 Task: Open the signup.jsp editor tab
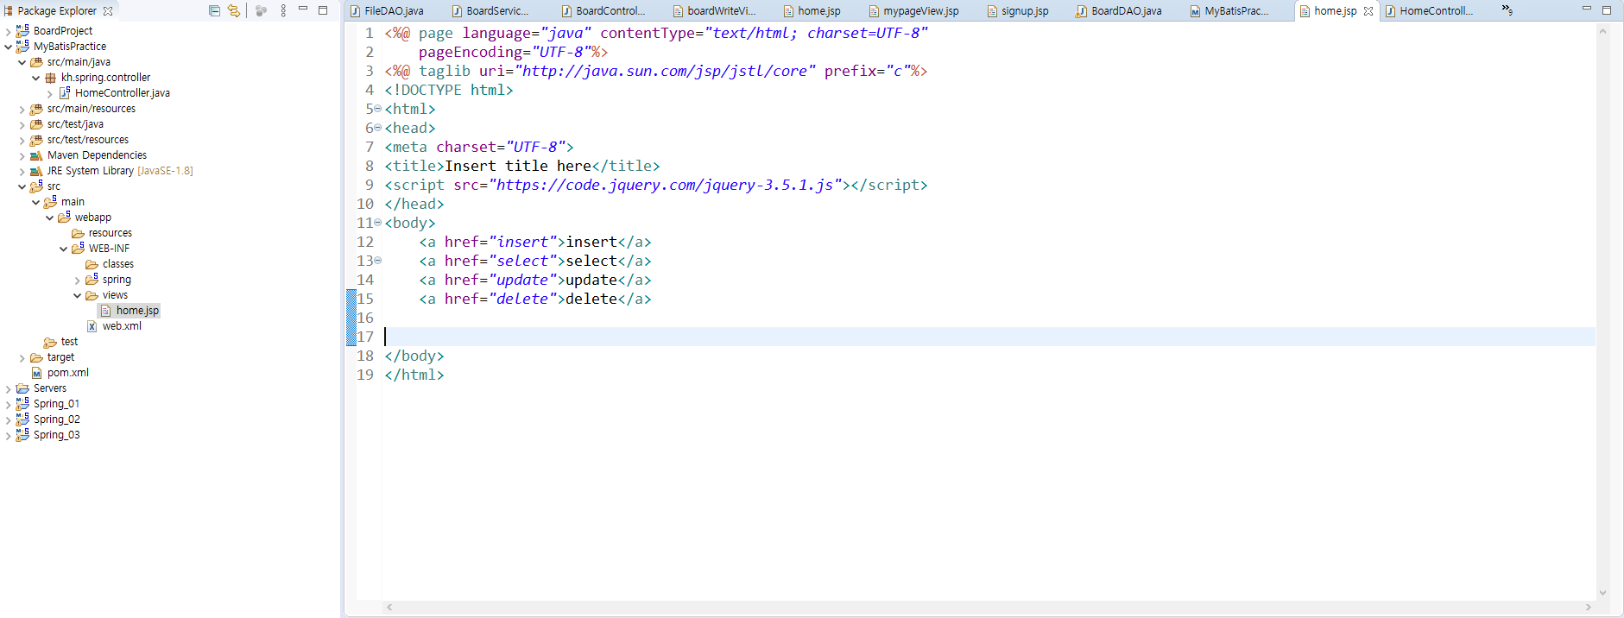coord(1018,11)
